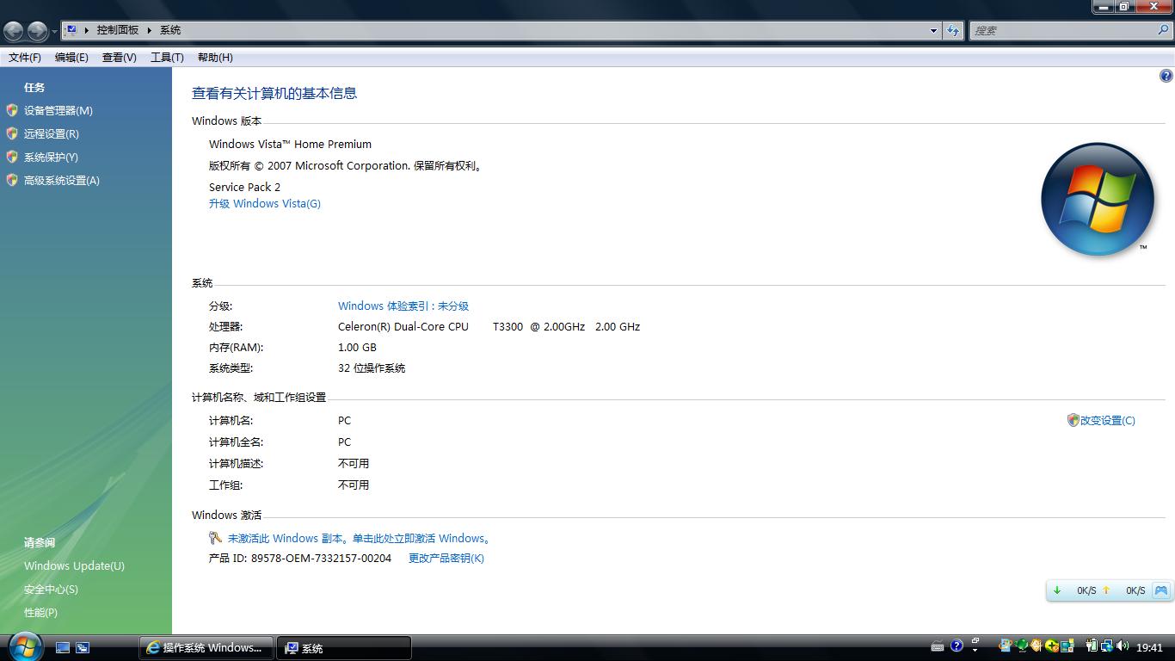This screenshot has height=661, width=1175.
Task: Click product ID 89578-OEM-7332157-00204 text
Action: point(321,558)
